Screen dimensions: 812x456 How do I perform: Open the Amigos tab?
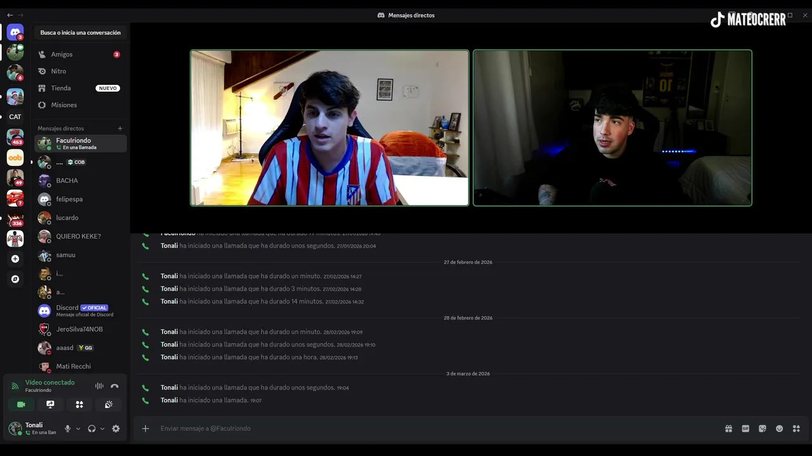coord(80,54)
